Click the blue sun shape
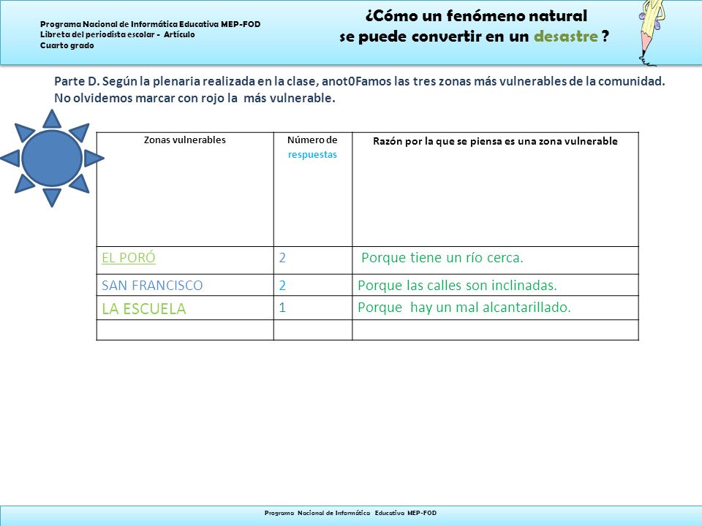Screen dimensions: 702x526 pyautogui.click(x=52, y=158)
